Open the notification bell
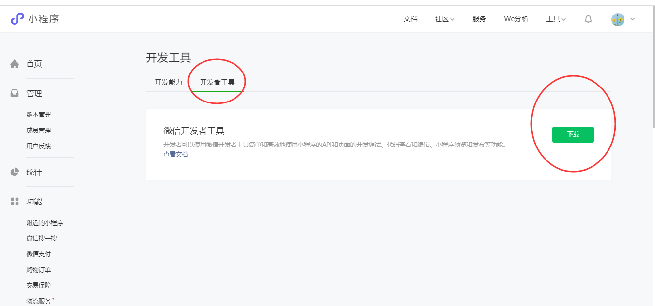 pyautogui.click(x=588, y=19)
